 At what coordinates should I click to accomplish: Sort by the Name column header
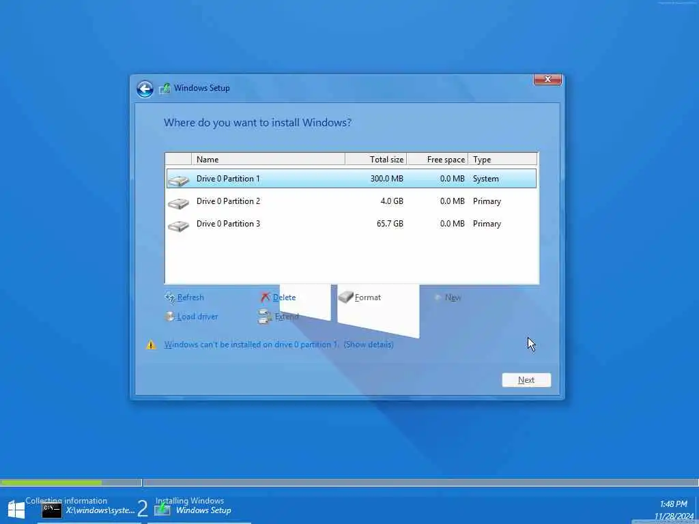[x=268, y=159]
